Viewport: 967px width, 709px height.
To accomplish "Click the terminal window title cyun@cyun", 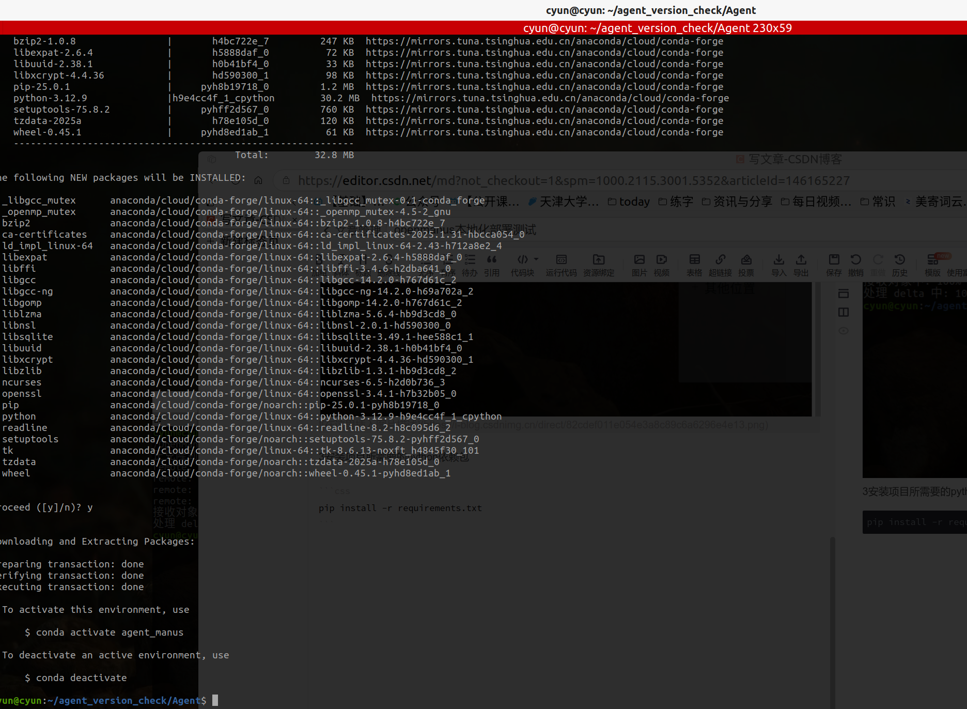I will click(651, 10).
